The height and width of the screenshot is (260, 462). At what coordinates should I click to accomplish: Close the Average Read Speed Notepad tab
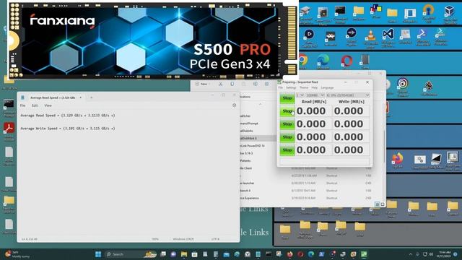click(x=80, y=97)
